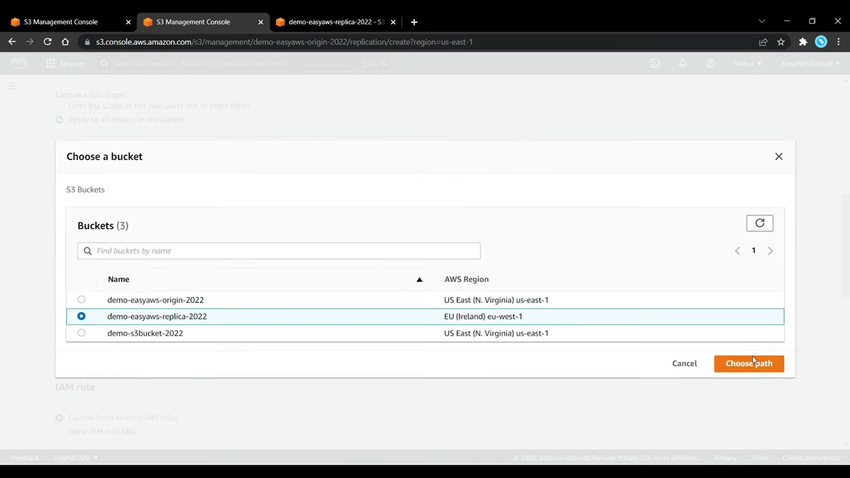Select the demo-s3bucket-2022 radio button

(81, 333)
